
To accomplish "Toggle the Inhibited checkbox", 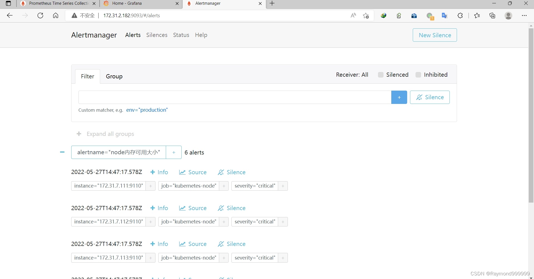I will (x=418, y=75).
